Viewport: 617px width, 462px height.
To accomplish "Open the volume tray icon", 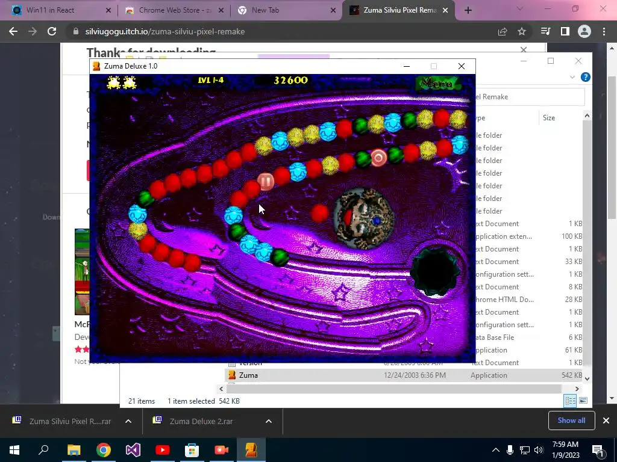I will pyautogui.click(x=539, y=450).
